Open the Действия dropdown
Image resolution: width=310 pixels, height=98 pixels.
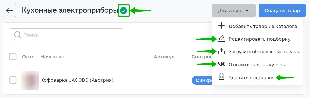[234, 10]
